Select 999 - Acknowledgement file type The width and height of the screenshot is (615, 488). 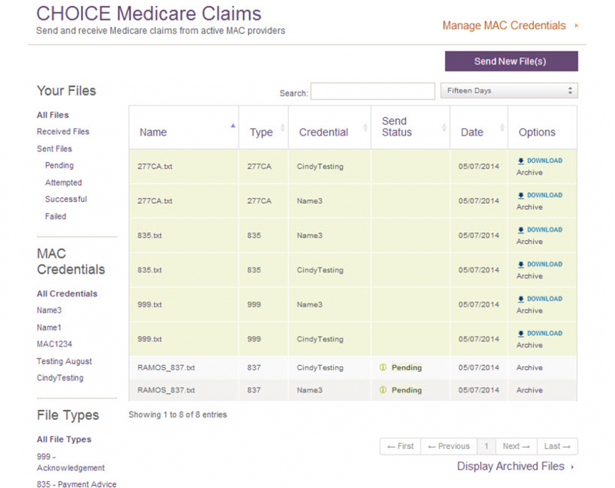70,462
